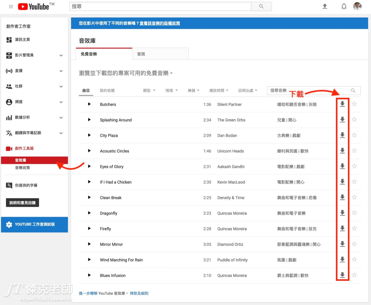This screenshot has width=371, height=305.
Task: Open the account avatar menu
Action: tap(357, 6)
